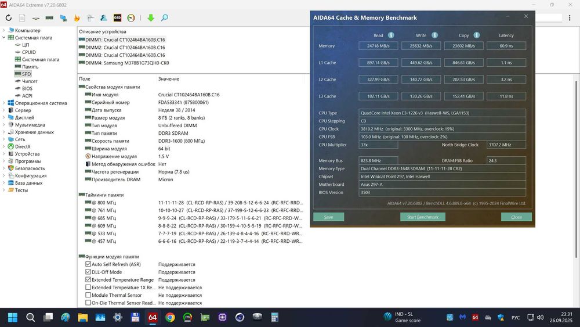
Task: Click Save in benchmark window
Action: (328, 217)
